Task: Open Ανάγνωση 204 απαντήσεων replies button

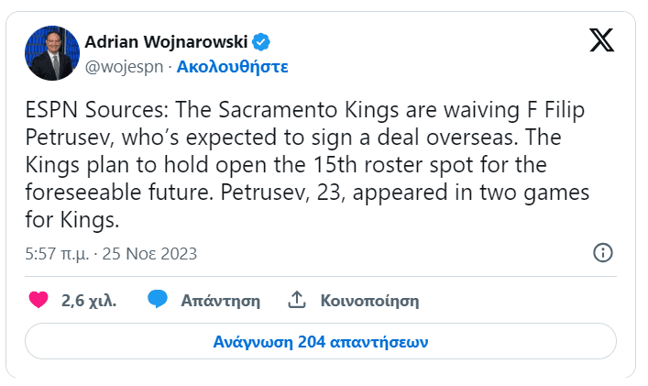Action: [321, 342]
